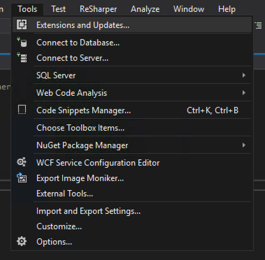This screenshot has width=265, height=260.
Task: Choose Connect to Database... entry
Action: 132,42
